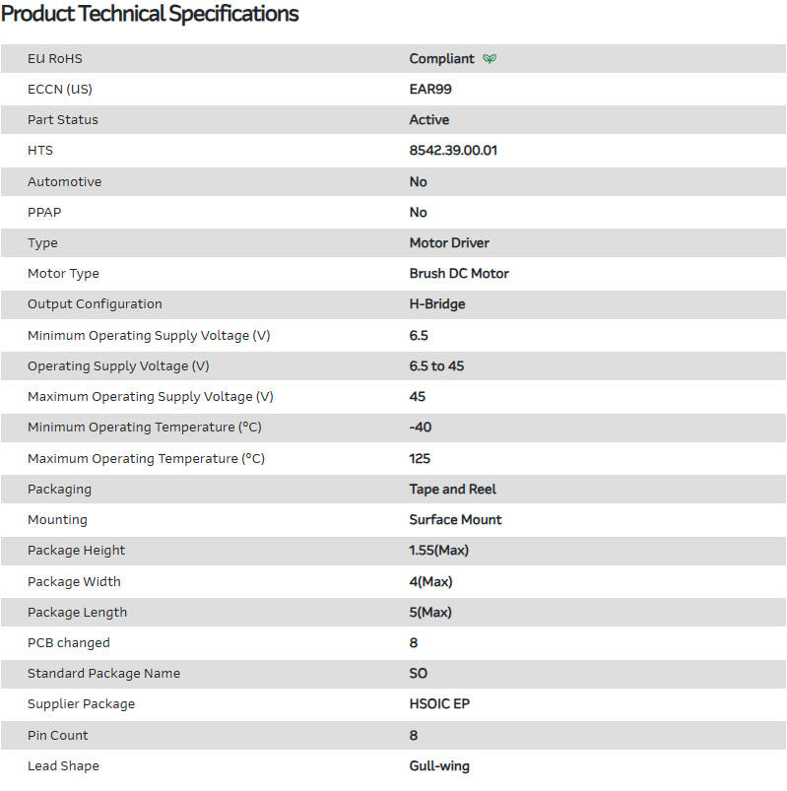Click the PPAP row label

coord(44,213)
